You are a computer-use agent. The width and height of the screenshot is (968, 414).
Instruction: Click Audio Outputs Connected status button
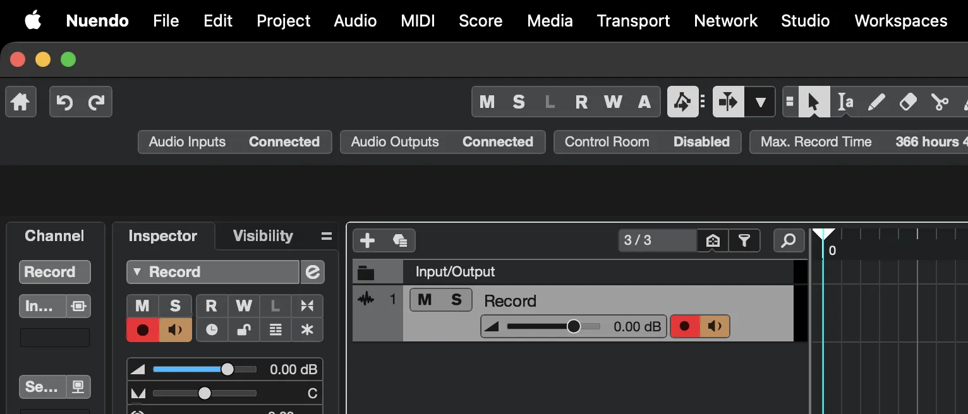pos(442,142)
